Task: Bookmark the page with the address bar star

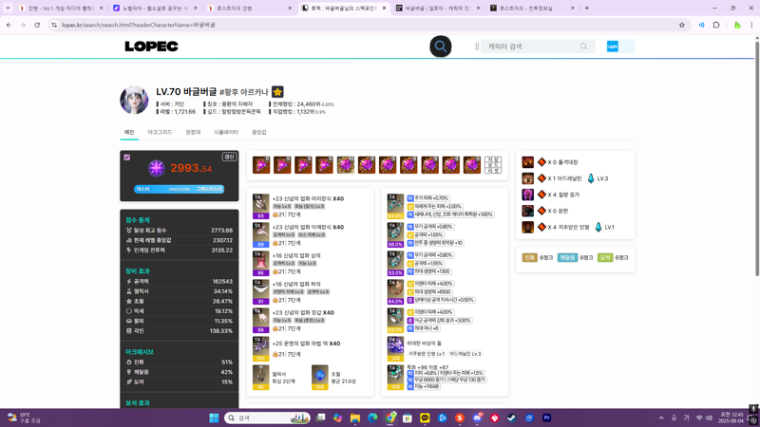Action: [x=681, y=25]
